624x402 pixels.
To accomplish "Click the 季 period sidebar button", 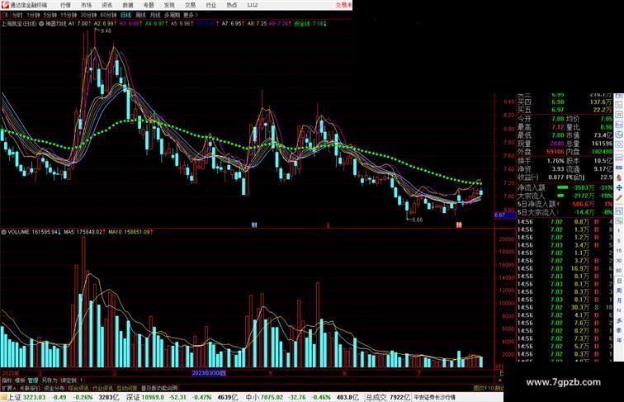I will tap(619, 330).
